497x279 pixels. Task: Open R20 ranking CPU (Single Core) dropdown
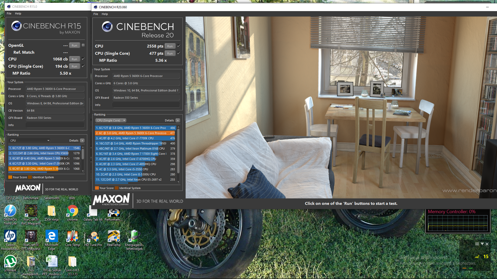111,120
